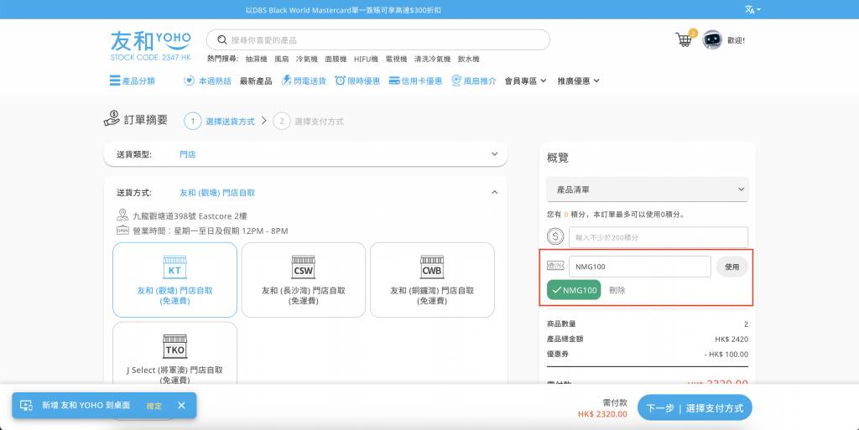This screenshot has width=859, height=430.
Task: Search hot keyword 面膜機
Action: coord(336,59)
